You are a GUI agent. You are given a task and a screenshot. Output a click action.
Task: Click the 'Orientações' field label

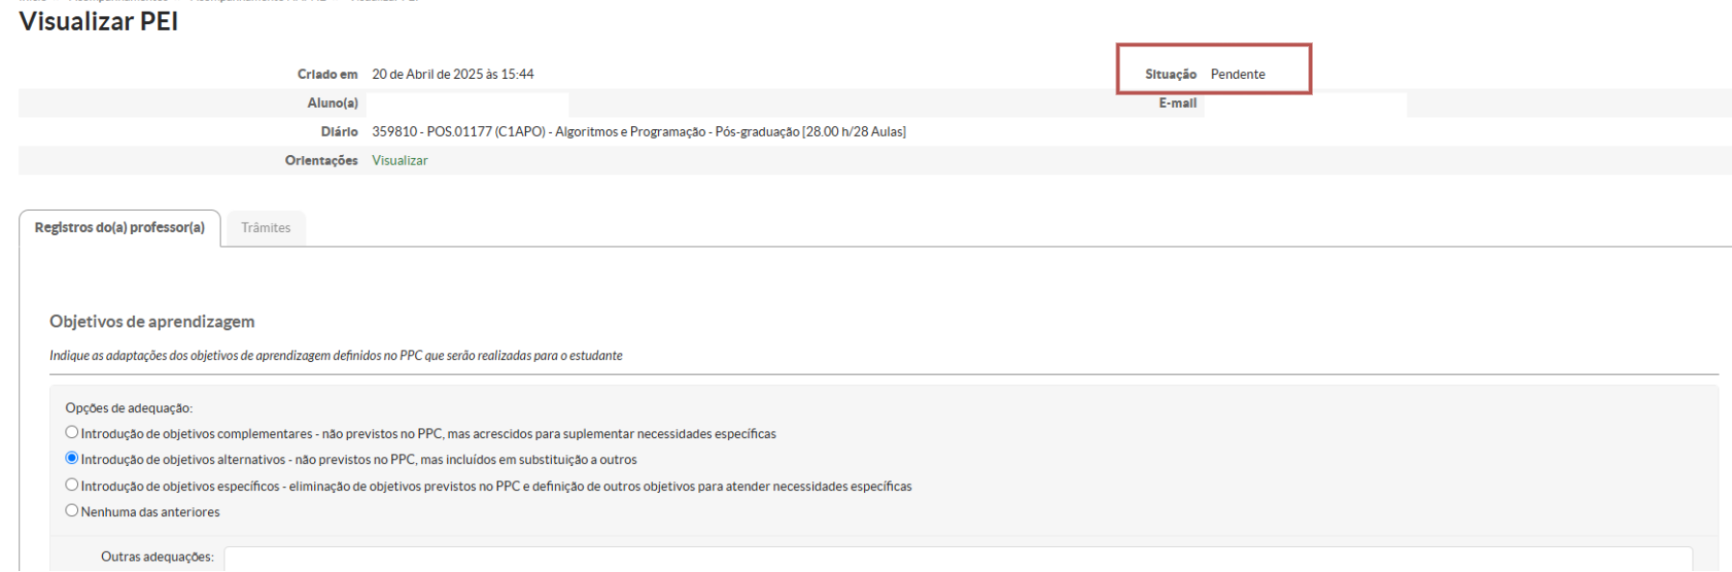(x=321, y=161)
